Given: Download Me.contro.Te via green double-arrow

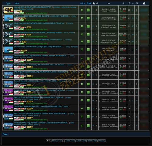Looking at the screenshot, I should click(x=82, y=50).
